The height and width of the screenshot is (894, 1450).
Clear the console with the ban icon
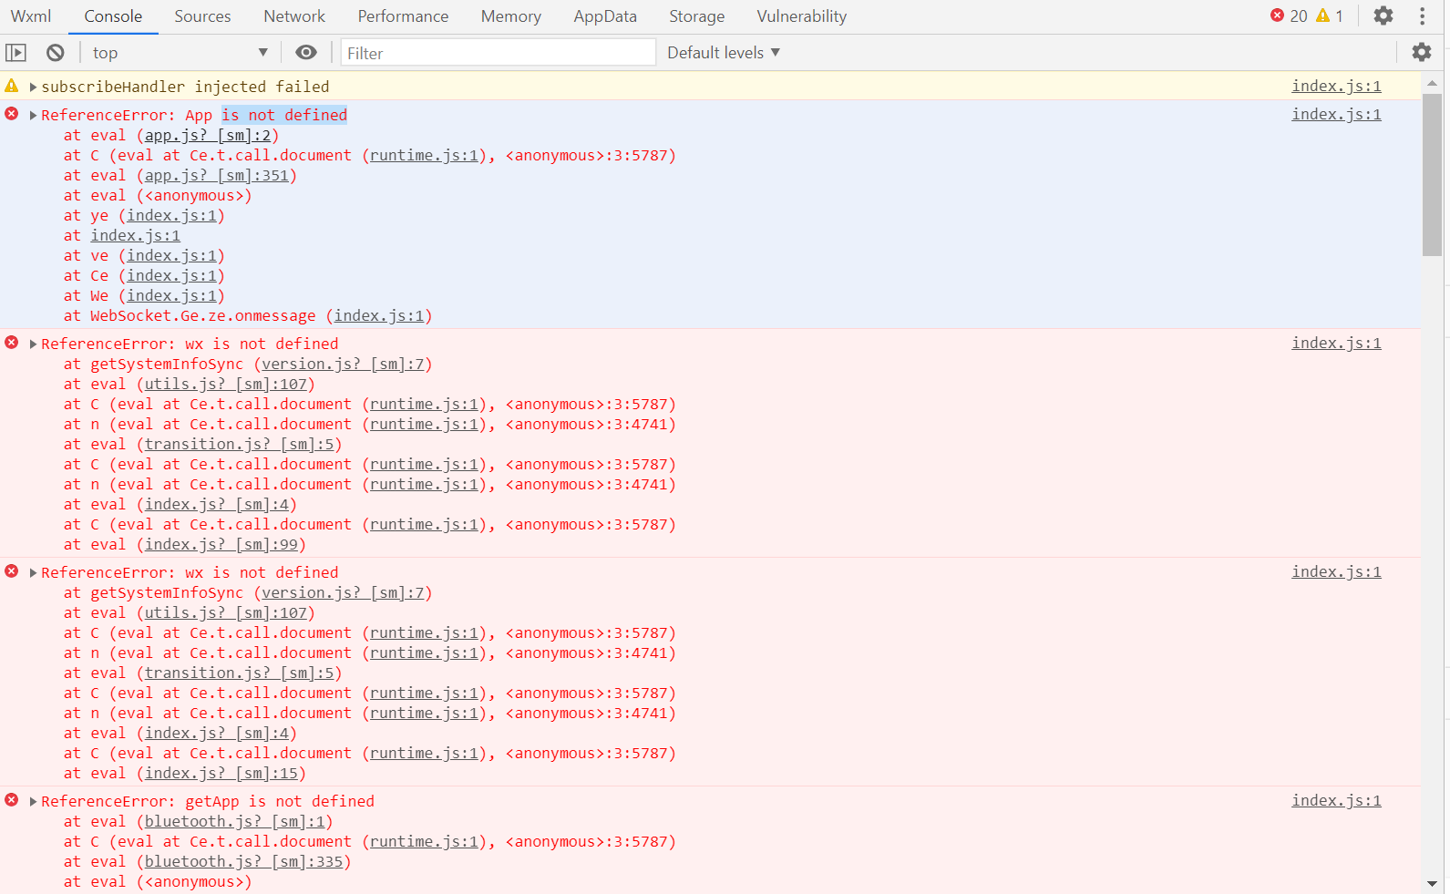56,53
